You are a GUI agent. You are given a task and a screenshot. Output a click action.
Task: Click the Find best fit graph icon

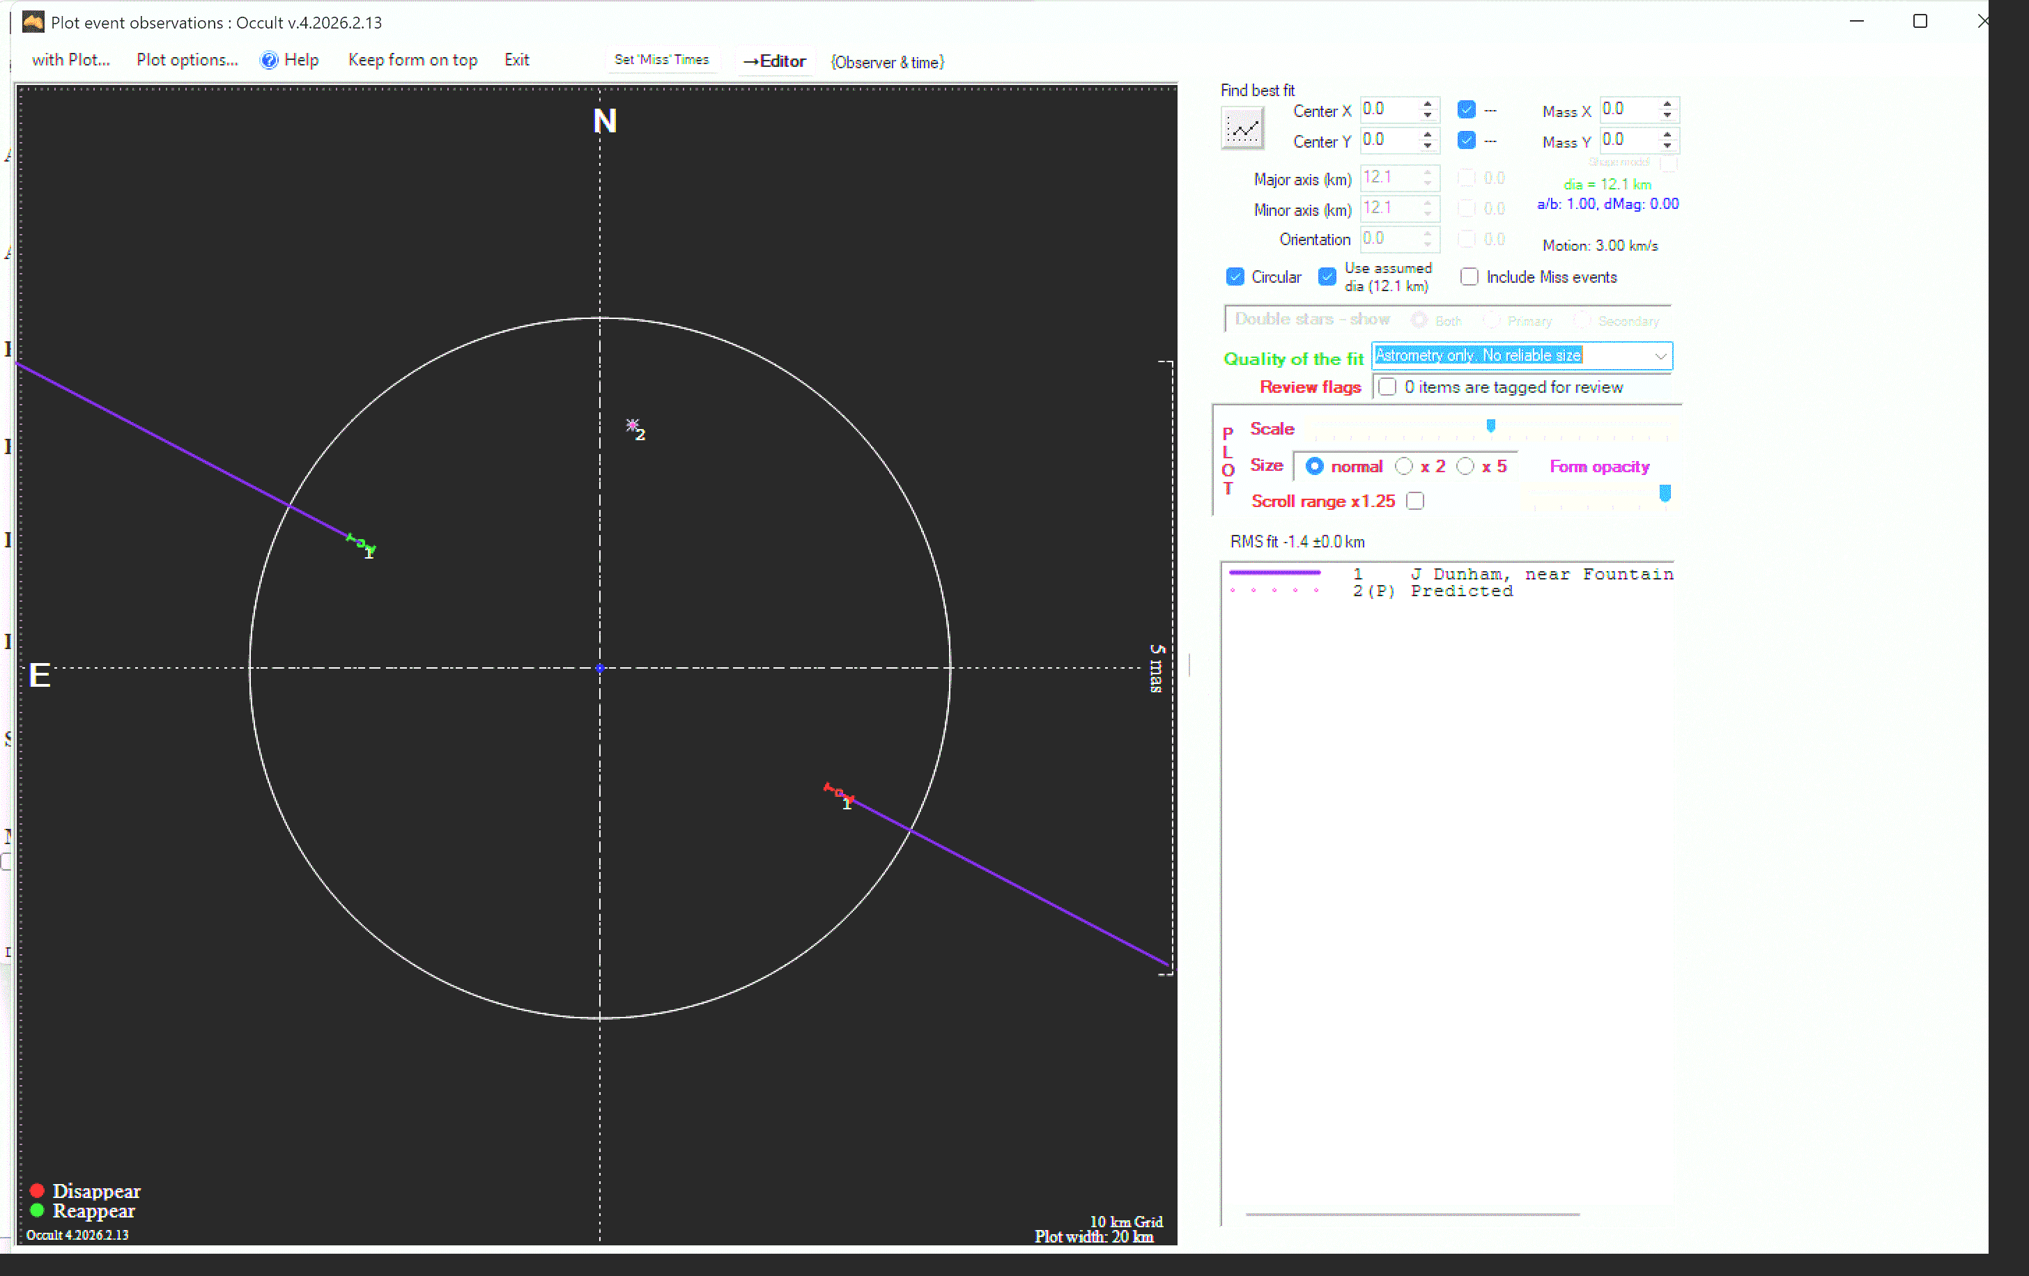1242,130
